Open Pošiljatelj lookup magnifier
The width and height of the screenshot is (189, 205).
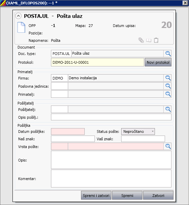point(167,109)
